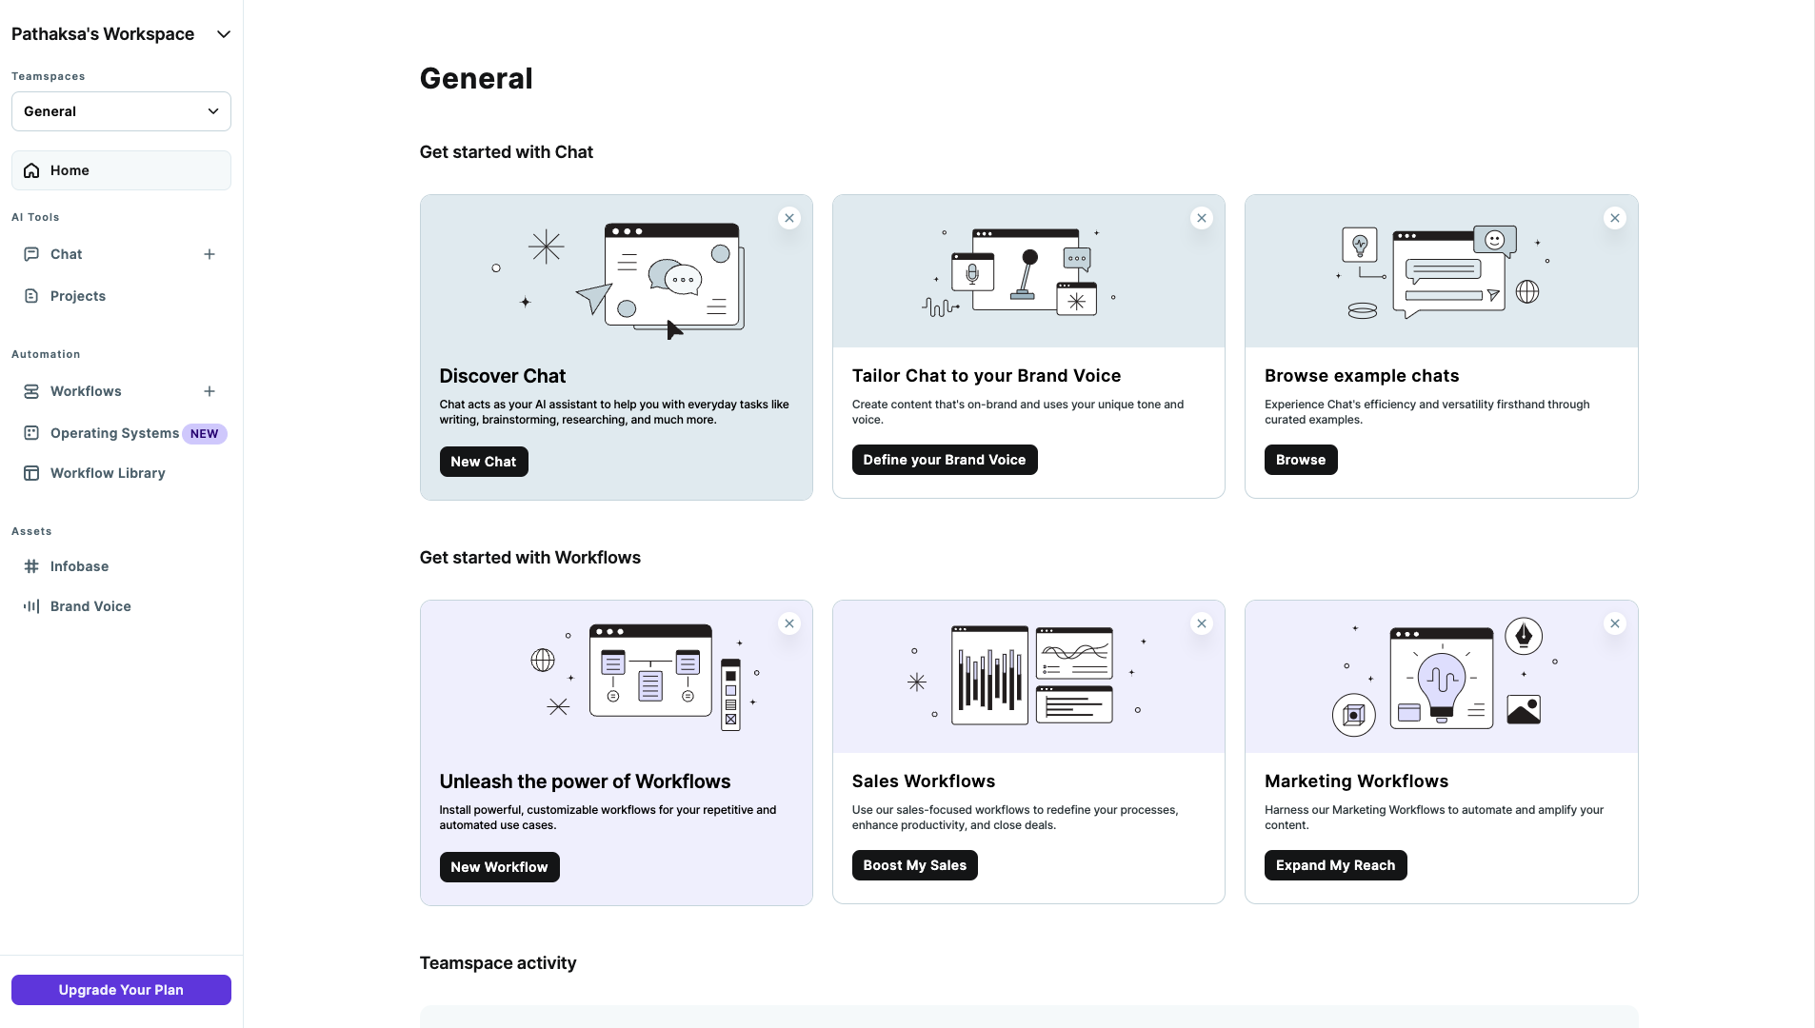The image size is (1815, 1028).
Task: Close the Sales Workflows card
Action: click(x=1201, y=623)
